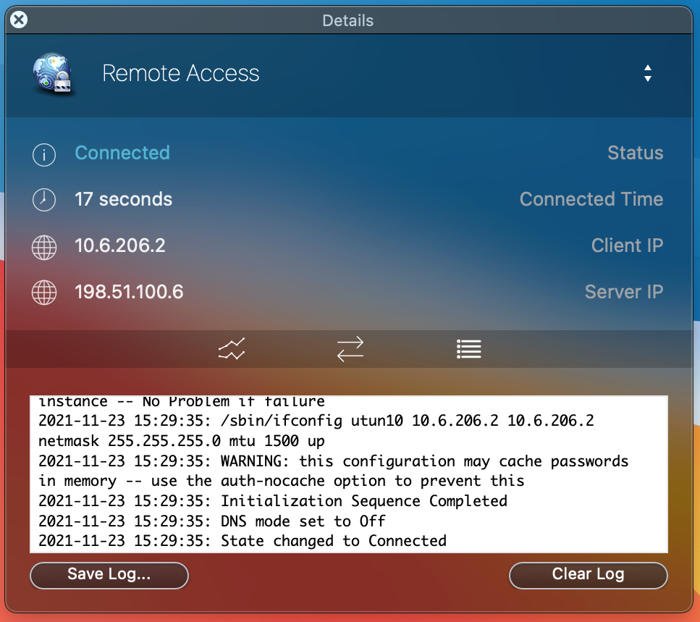Click the globe icon beside 10.6.206.2

(x=44, y=247)
